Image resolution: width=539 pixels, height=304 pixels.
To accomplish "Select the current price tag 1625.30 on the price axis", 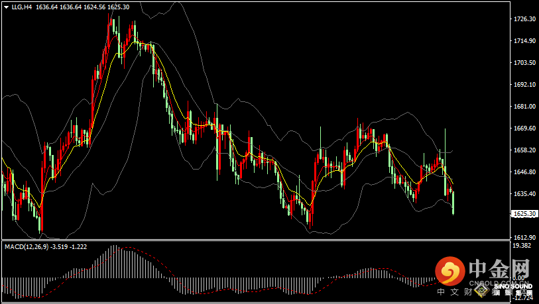I will 524,214.
